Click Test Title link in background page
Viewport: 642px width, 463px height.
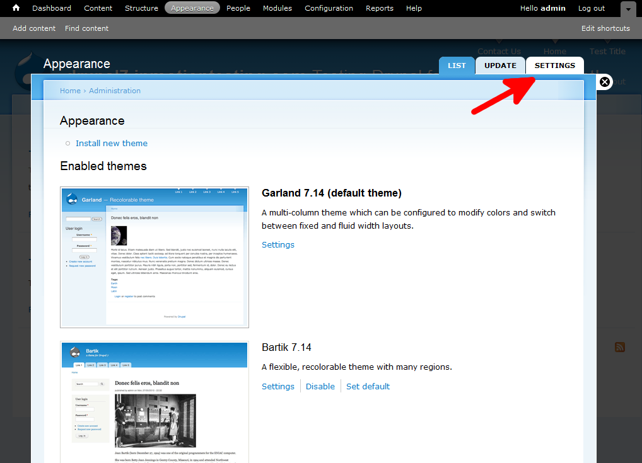(607, 52)
